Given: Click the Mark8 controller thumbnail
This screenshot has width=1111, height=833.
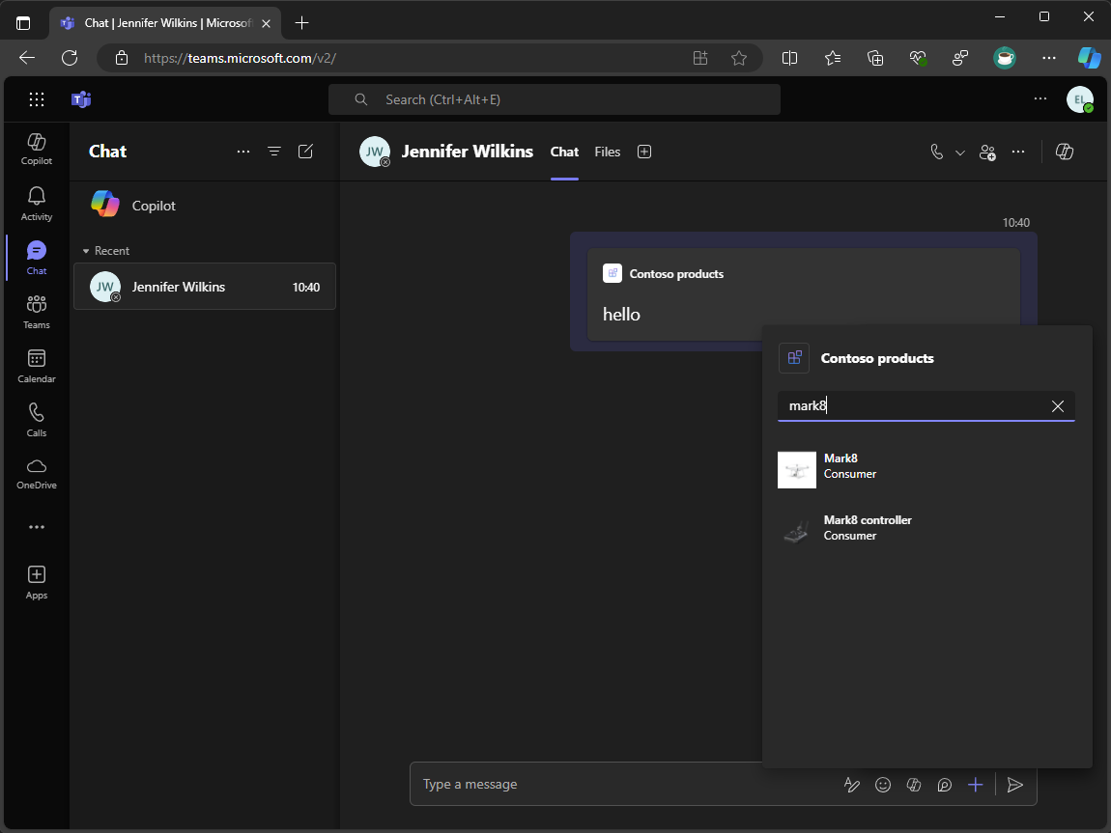Looking at the screenshot, I should click(x=796, y=531).
